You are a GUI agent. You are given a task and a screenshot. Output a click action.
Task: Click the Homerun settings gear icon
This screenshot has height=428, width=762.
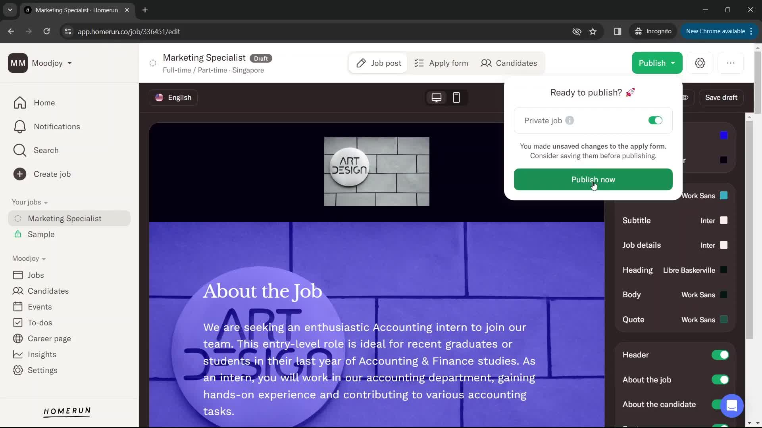click(700, 63)
